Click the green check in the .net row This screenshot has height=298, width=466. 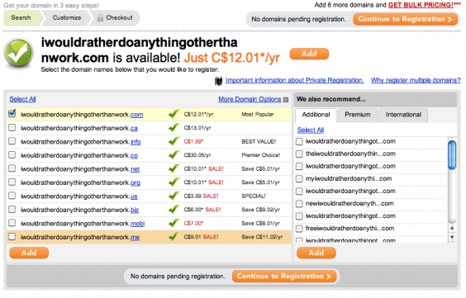click(x=174, y=169)
